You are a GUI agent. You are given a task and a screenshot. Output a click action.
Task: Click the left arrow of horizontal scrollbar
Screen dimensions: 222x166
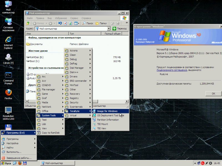(27, 101)
